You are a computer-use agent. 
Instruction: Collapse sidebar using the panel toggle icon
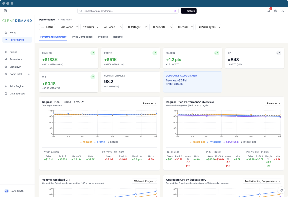pos(5,11)
